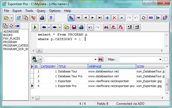Refresh data with the red-blue arrows icon
This screenshot has width=172, height=108.
(144, 18)
